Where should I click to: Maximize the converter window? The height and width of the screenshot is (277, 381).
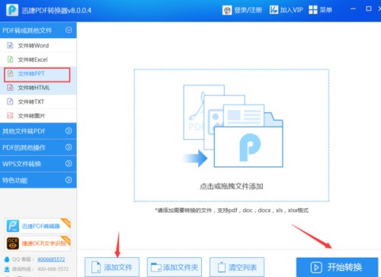(x=369, y=9)
